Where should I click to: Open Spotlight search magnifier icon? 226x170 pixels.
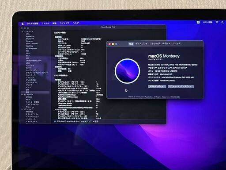[222, 22]
